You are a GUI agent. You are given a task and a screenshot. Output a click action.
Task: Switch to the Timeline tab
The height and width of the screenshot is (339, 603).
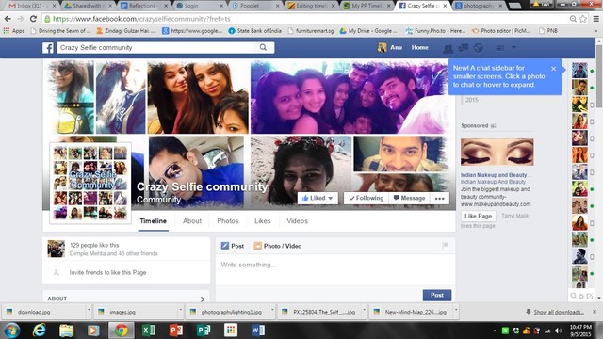[153, 221]
